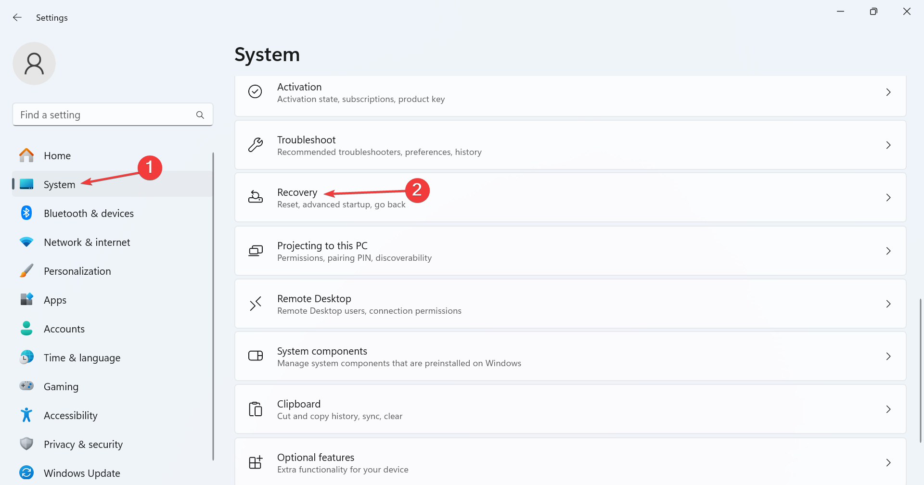Open Windows Update page

pyautogui.click(x=112, y=473)
